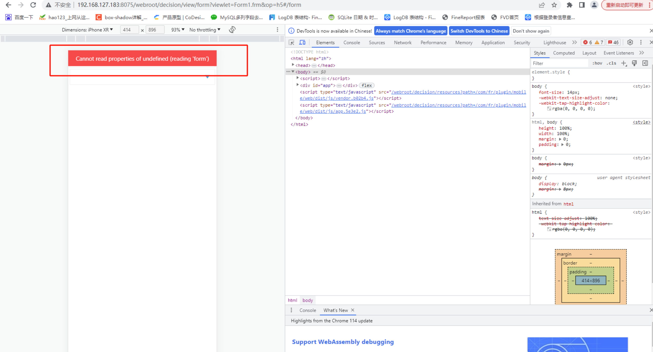This screenshot has width=653, height=352.
Task: Click Switch DevTools to Chinese button
Action: pyautogui.click(x=479, y=31)
